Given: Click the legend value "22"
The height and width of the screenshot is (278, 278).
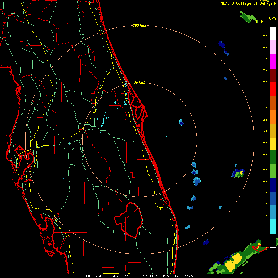Looking at the screenshot, I should click(x=265, y=168).
